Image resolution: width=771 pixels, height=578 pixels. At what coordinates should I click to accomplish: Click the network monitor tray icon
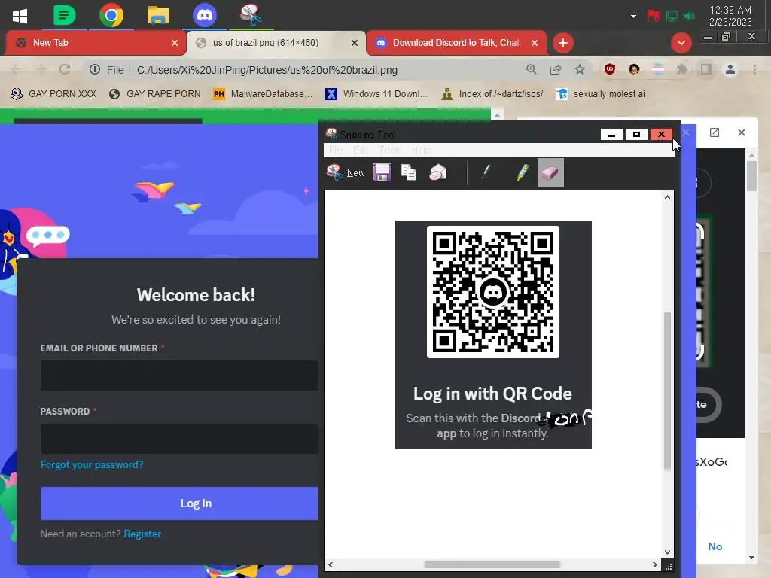(672, 17)
